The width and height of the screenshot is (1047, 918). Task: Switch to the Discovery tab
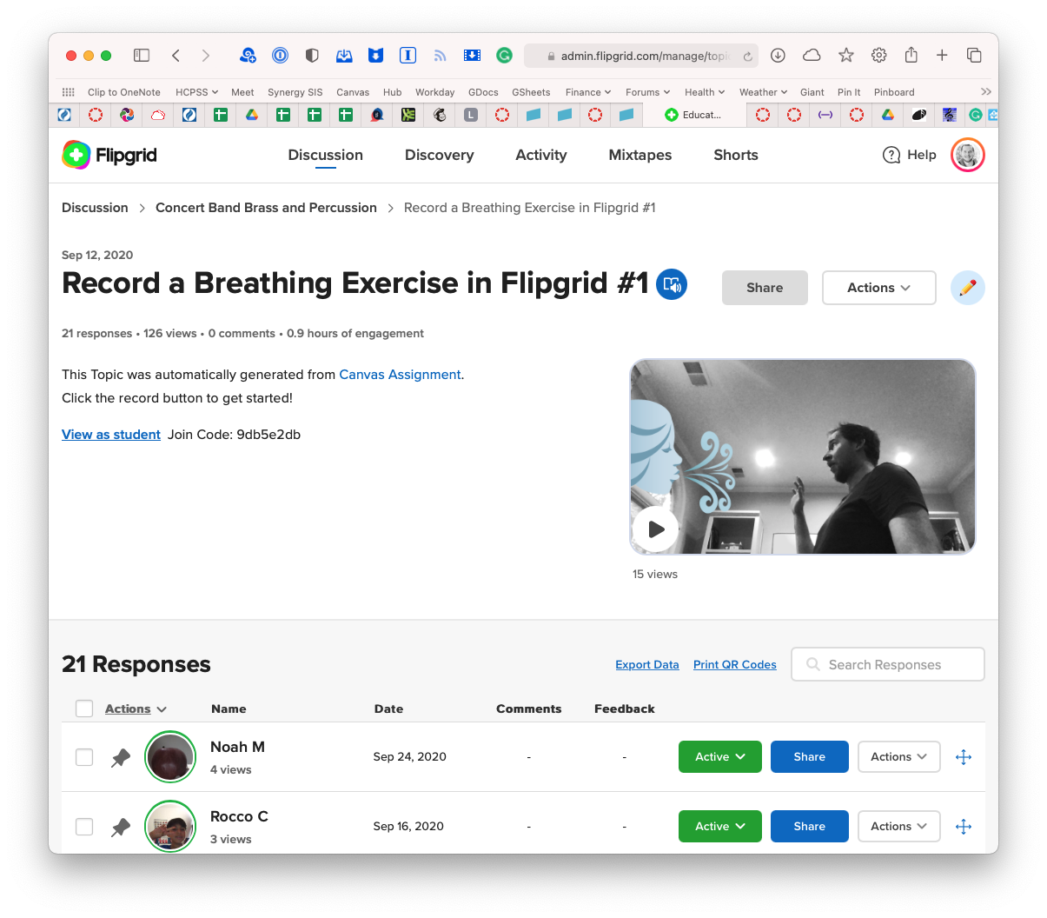(x=439, y=155)
